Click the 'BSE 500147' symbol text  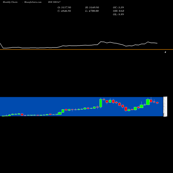54,2
